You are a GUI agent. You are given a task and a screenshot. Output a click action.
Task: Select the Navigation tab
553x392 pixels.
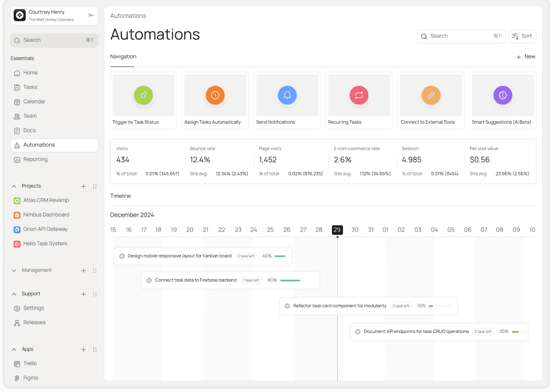point(123,57)
